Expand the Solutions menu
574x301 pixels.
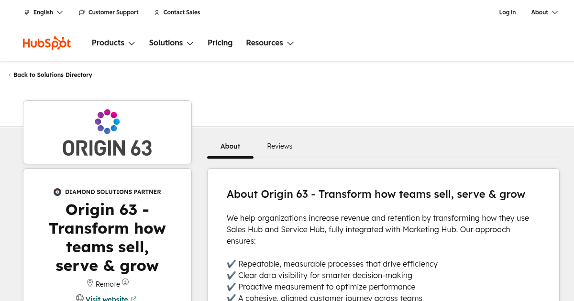(x=171, y=43)
